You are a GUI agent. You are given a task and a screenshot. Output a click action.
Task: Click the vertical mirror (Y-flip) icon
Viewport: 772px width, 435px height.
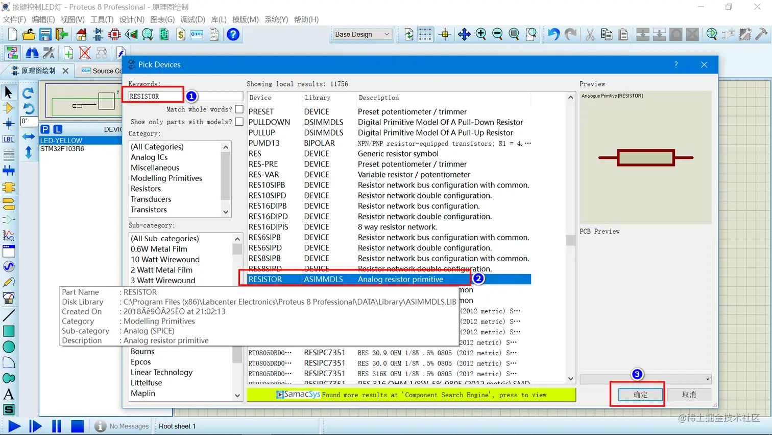tap(29, 152)
